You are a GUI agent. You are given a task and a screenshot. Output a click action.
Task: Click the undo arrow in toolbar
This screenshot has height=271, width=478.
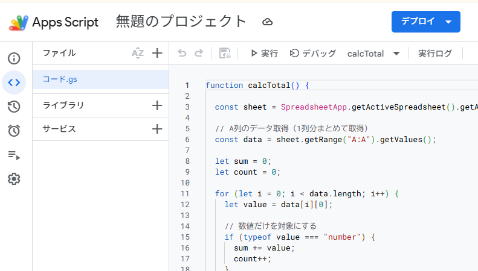click(x=182, y=53)
